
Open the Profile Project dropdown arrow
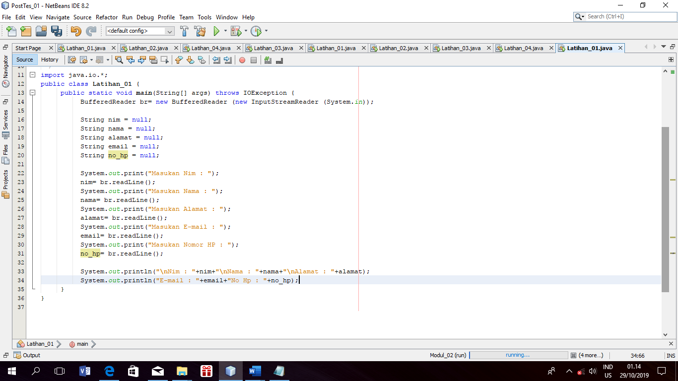[x=266, y=31]
